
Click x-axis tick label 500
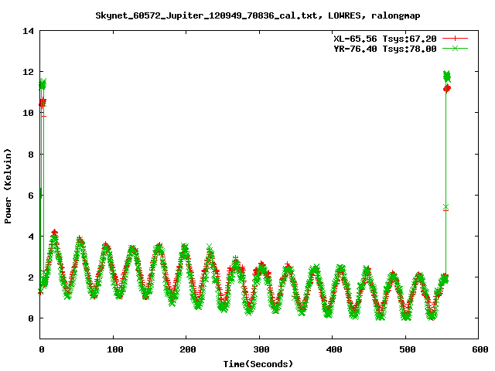pyautogui.click(x=406, y=349)
